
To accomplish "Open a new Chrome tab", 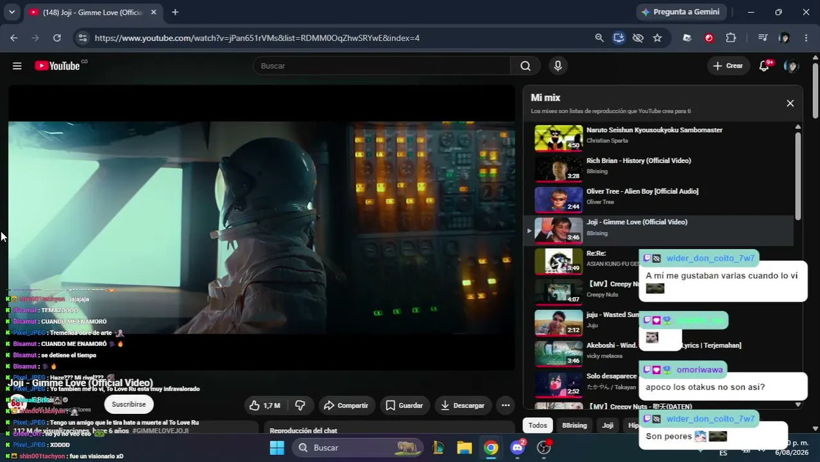I will tap(175, 12).
